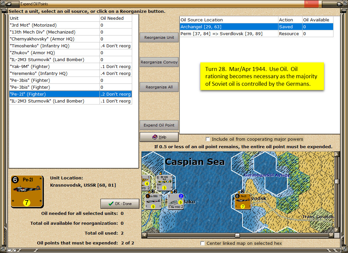Click the Unit column header
Screen dimensions: 348x253
(54, 18)
